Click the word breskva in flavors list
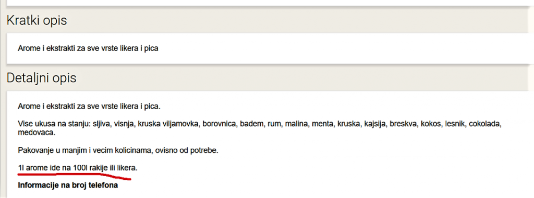 404,124
